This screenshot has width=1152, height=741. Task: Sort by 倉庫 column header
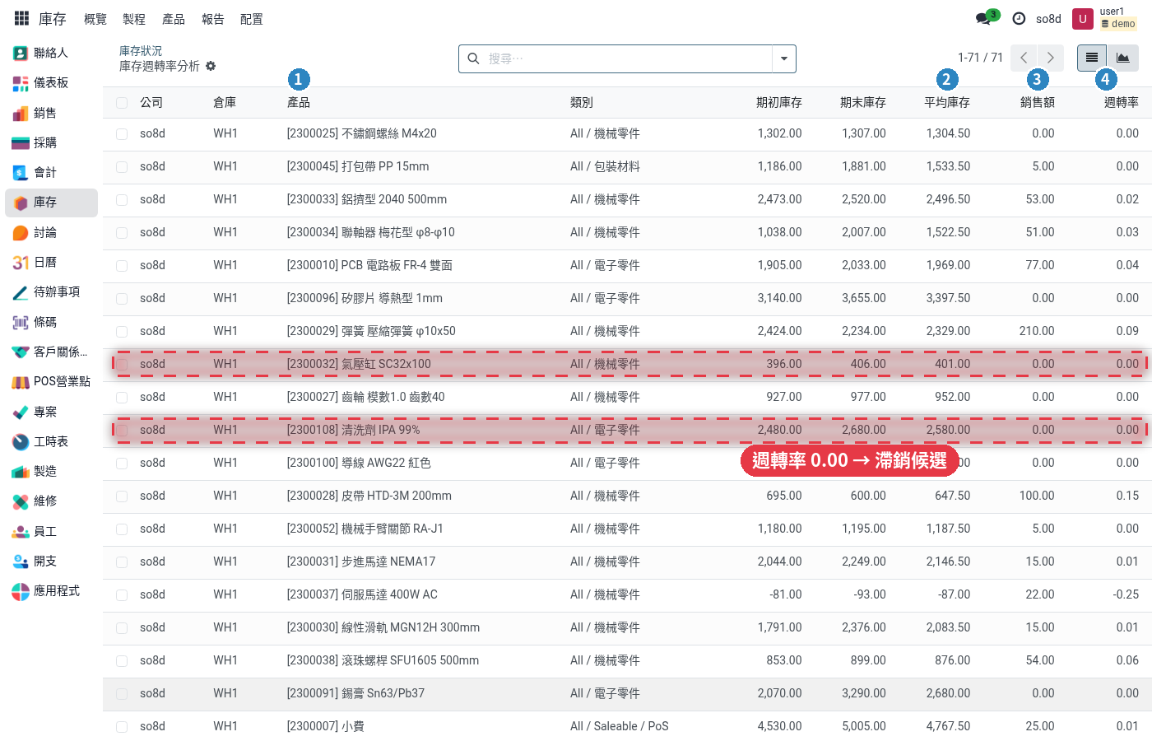coord(225,102)
